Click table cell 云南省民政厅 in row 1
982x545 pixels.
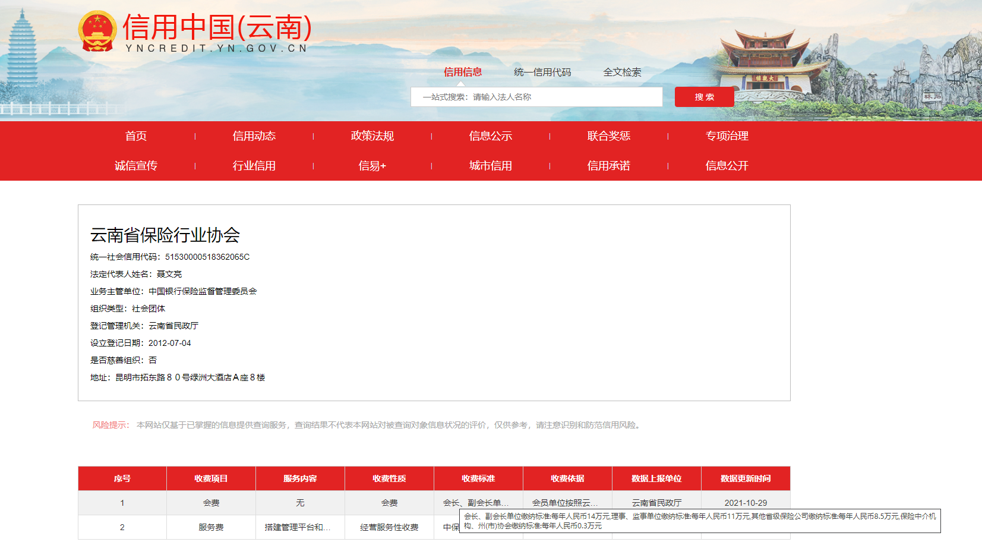[656, 503]
